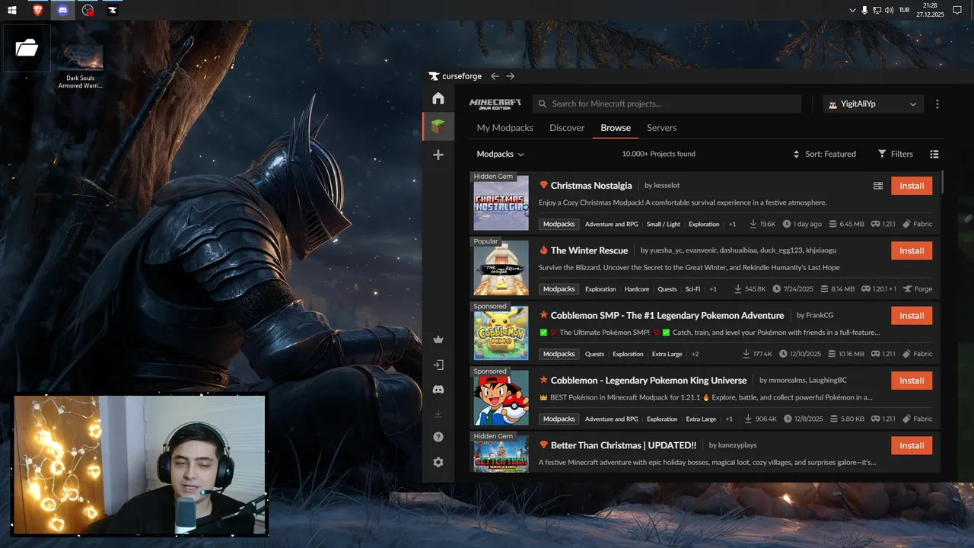This screenshot has width=974, height=548.
Task: Click the CurseForge anvil logo in title bar
Action: click(x=434, y=76)
